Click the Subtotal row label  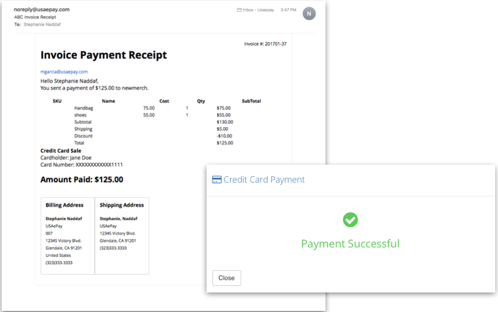click(83, 122)
